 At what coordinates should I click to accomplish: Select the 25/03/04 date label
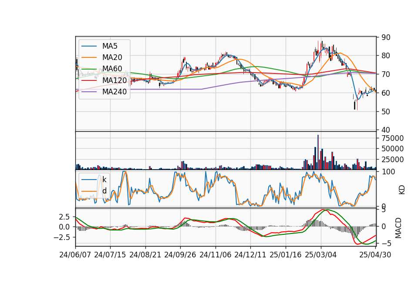point(321,255)
